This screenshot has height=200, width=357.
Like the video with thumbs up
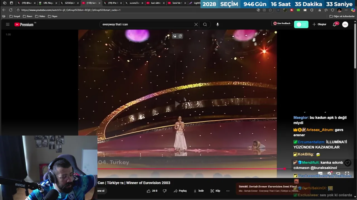point(149,191)
